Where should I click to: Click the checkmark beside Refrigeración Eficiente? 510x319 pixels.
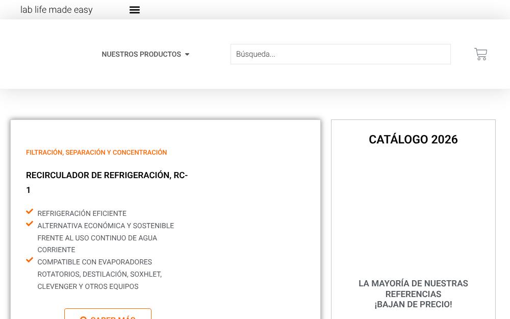[x=30, y=212]
